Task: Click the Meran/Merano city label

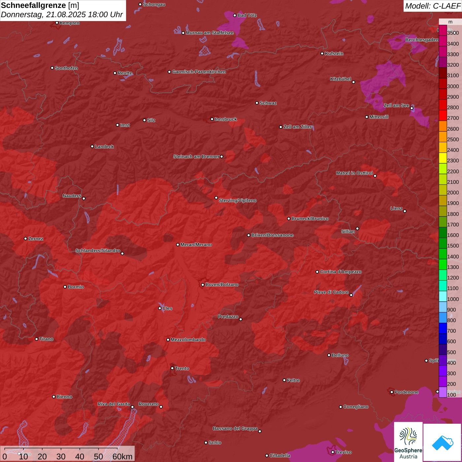Action: (196, 245)
